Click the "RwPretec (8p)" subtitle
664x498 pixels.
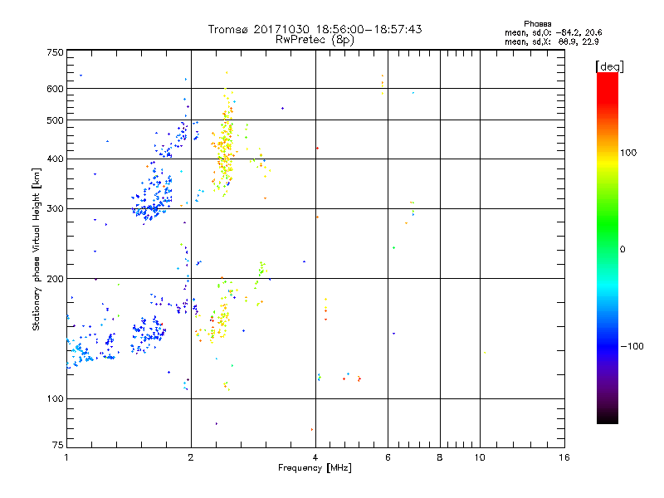click(315, 40)
